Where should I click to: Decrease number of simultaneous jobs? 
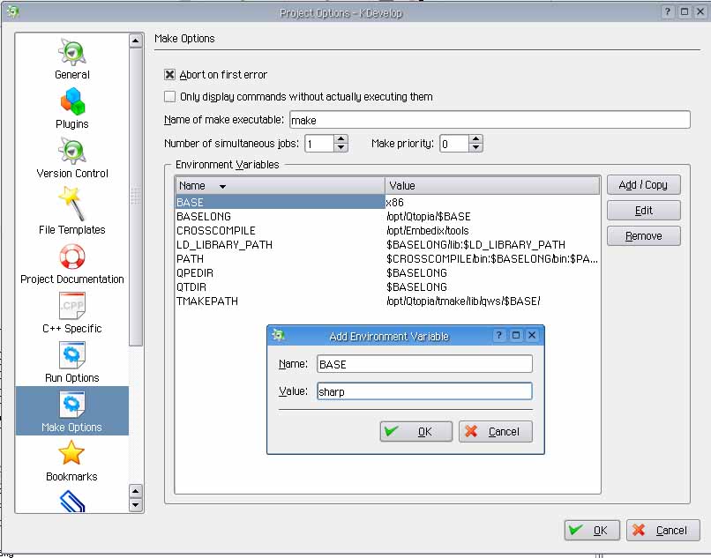click(341, 148)
